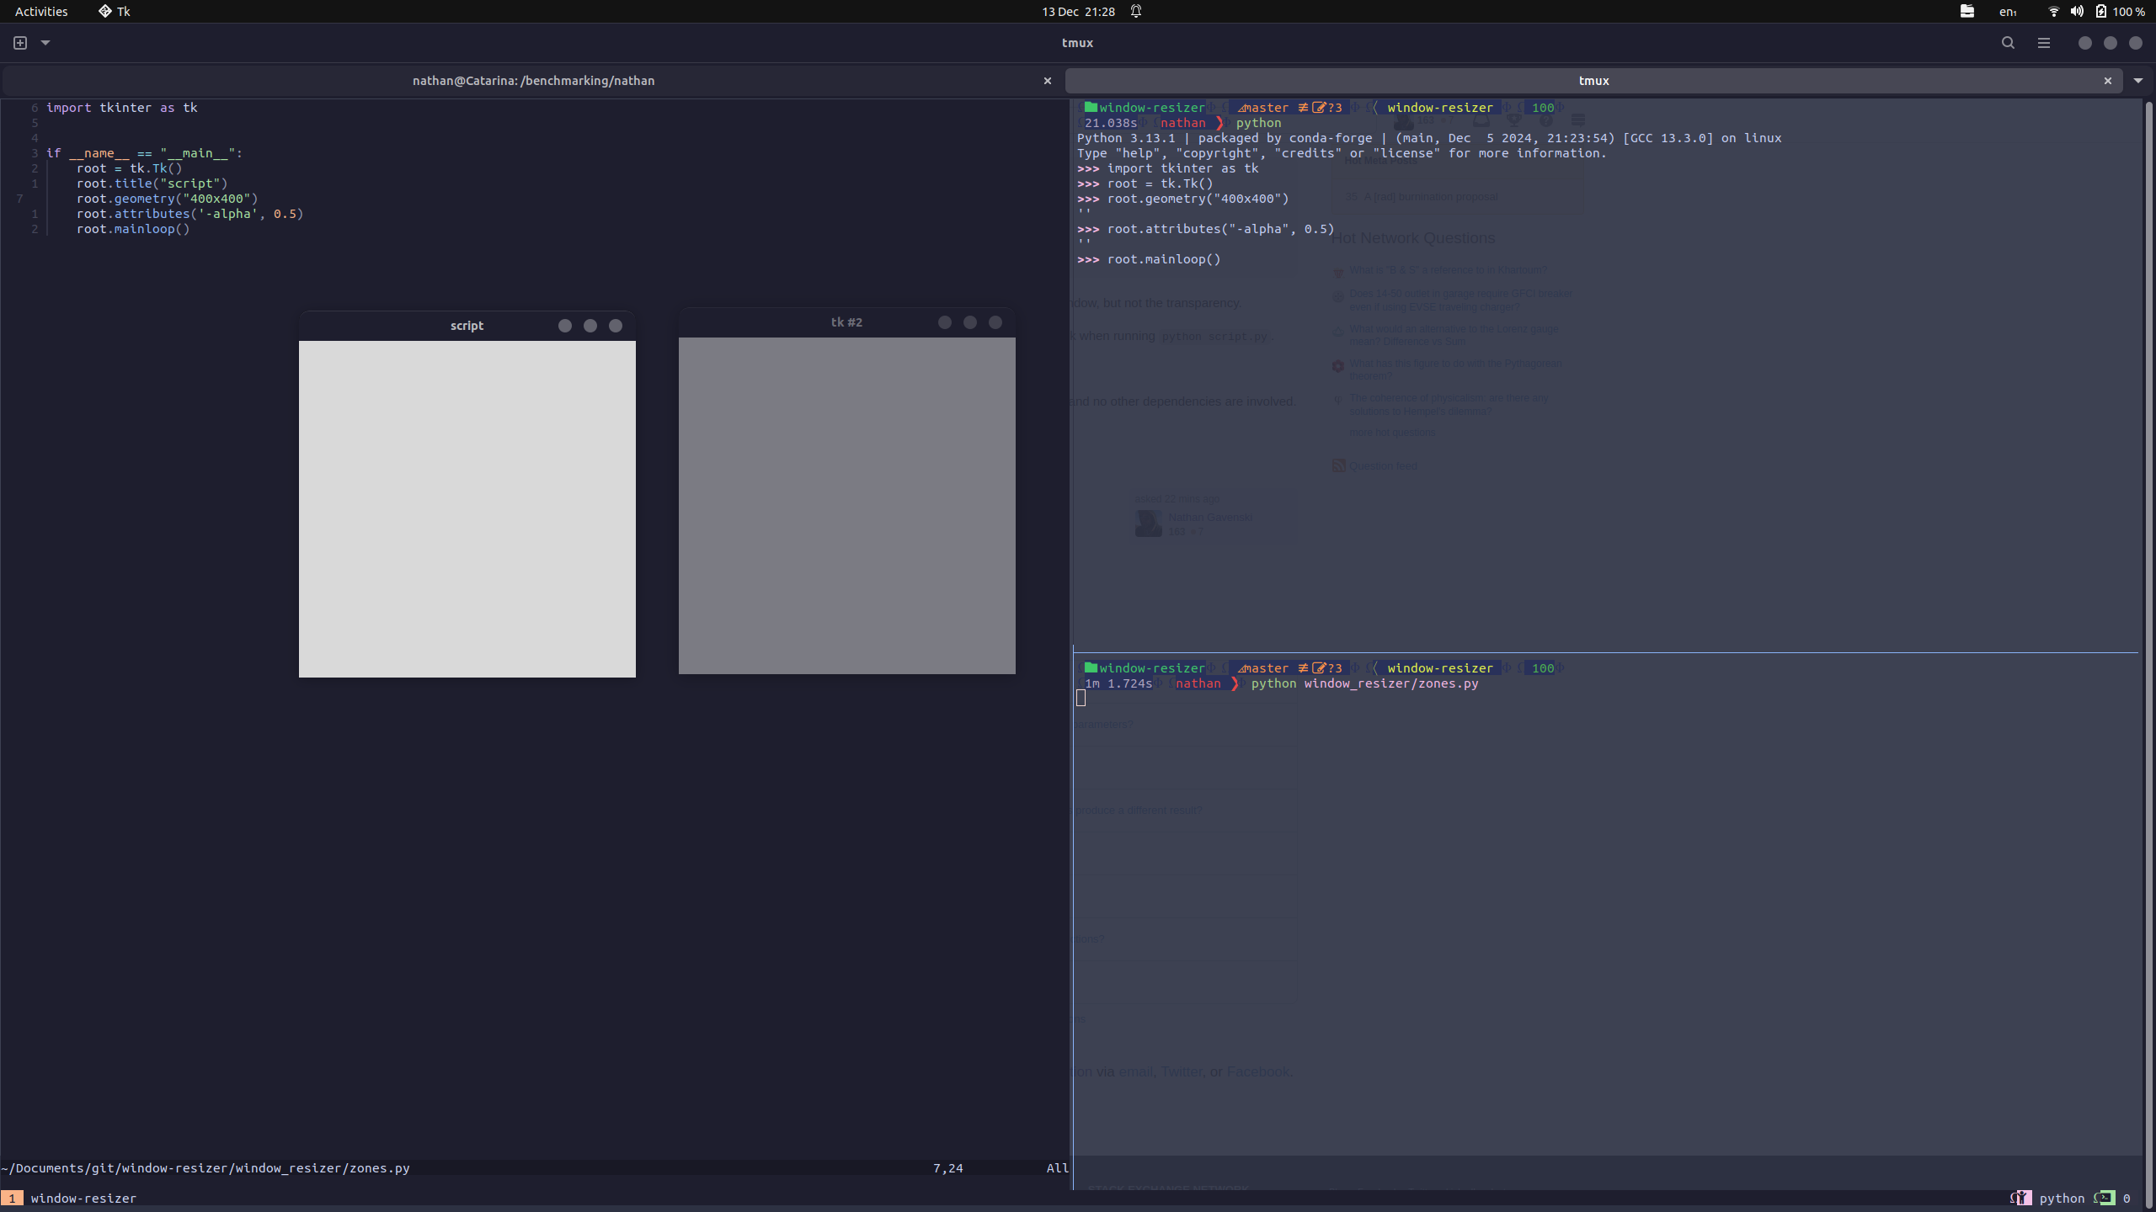Close the tmux terminal tab
The height and width of the screenshot is (1212, 2156).
pyautogui.click(x=2108, y=81)
